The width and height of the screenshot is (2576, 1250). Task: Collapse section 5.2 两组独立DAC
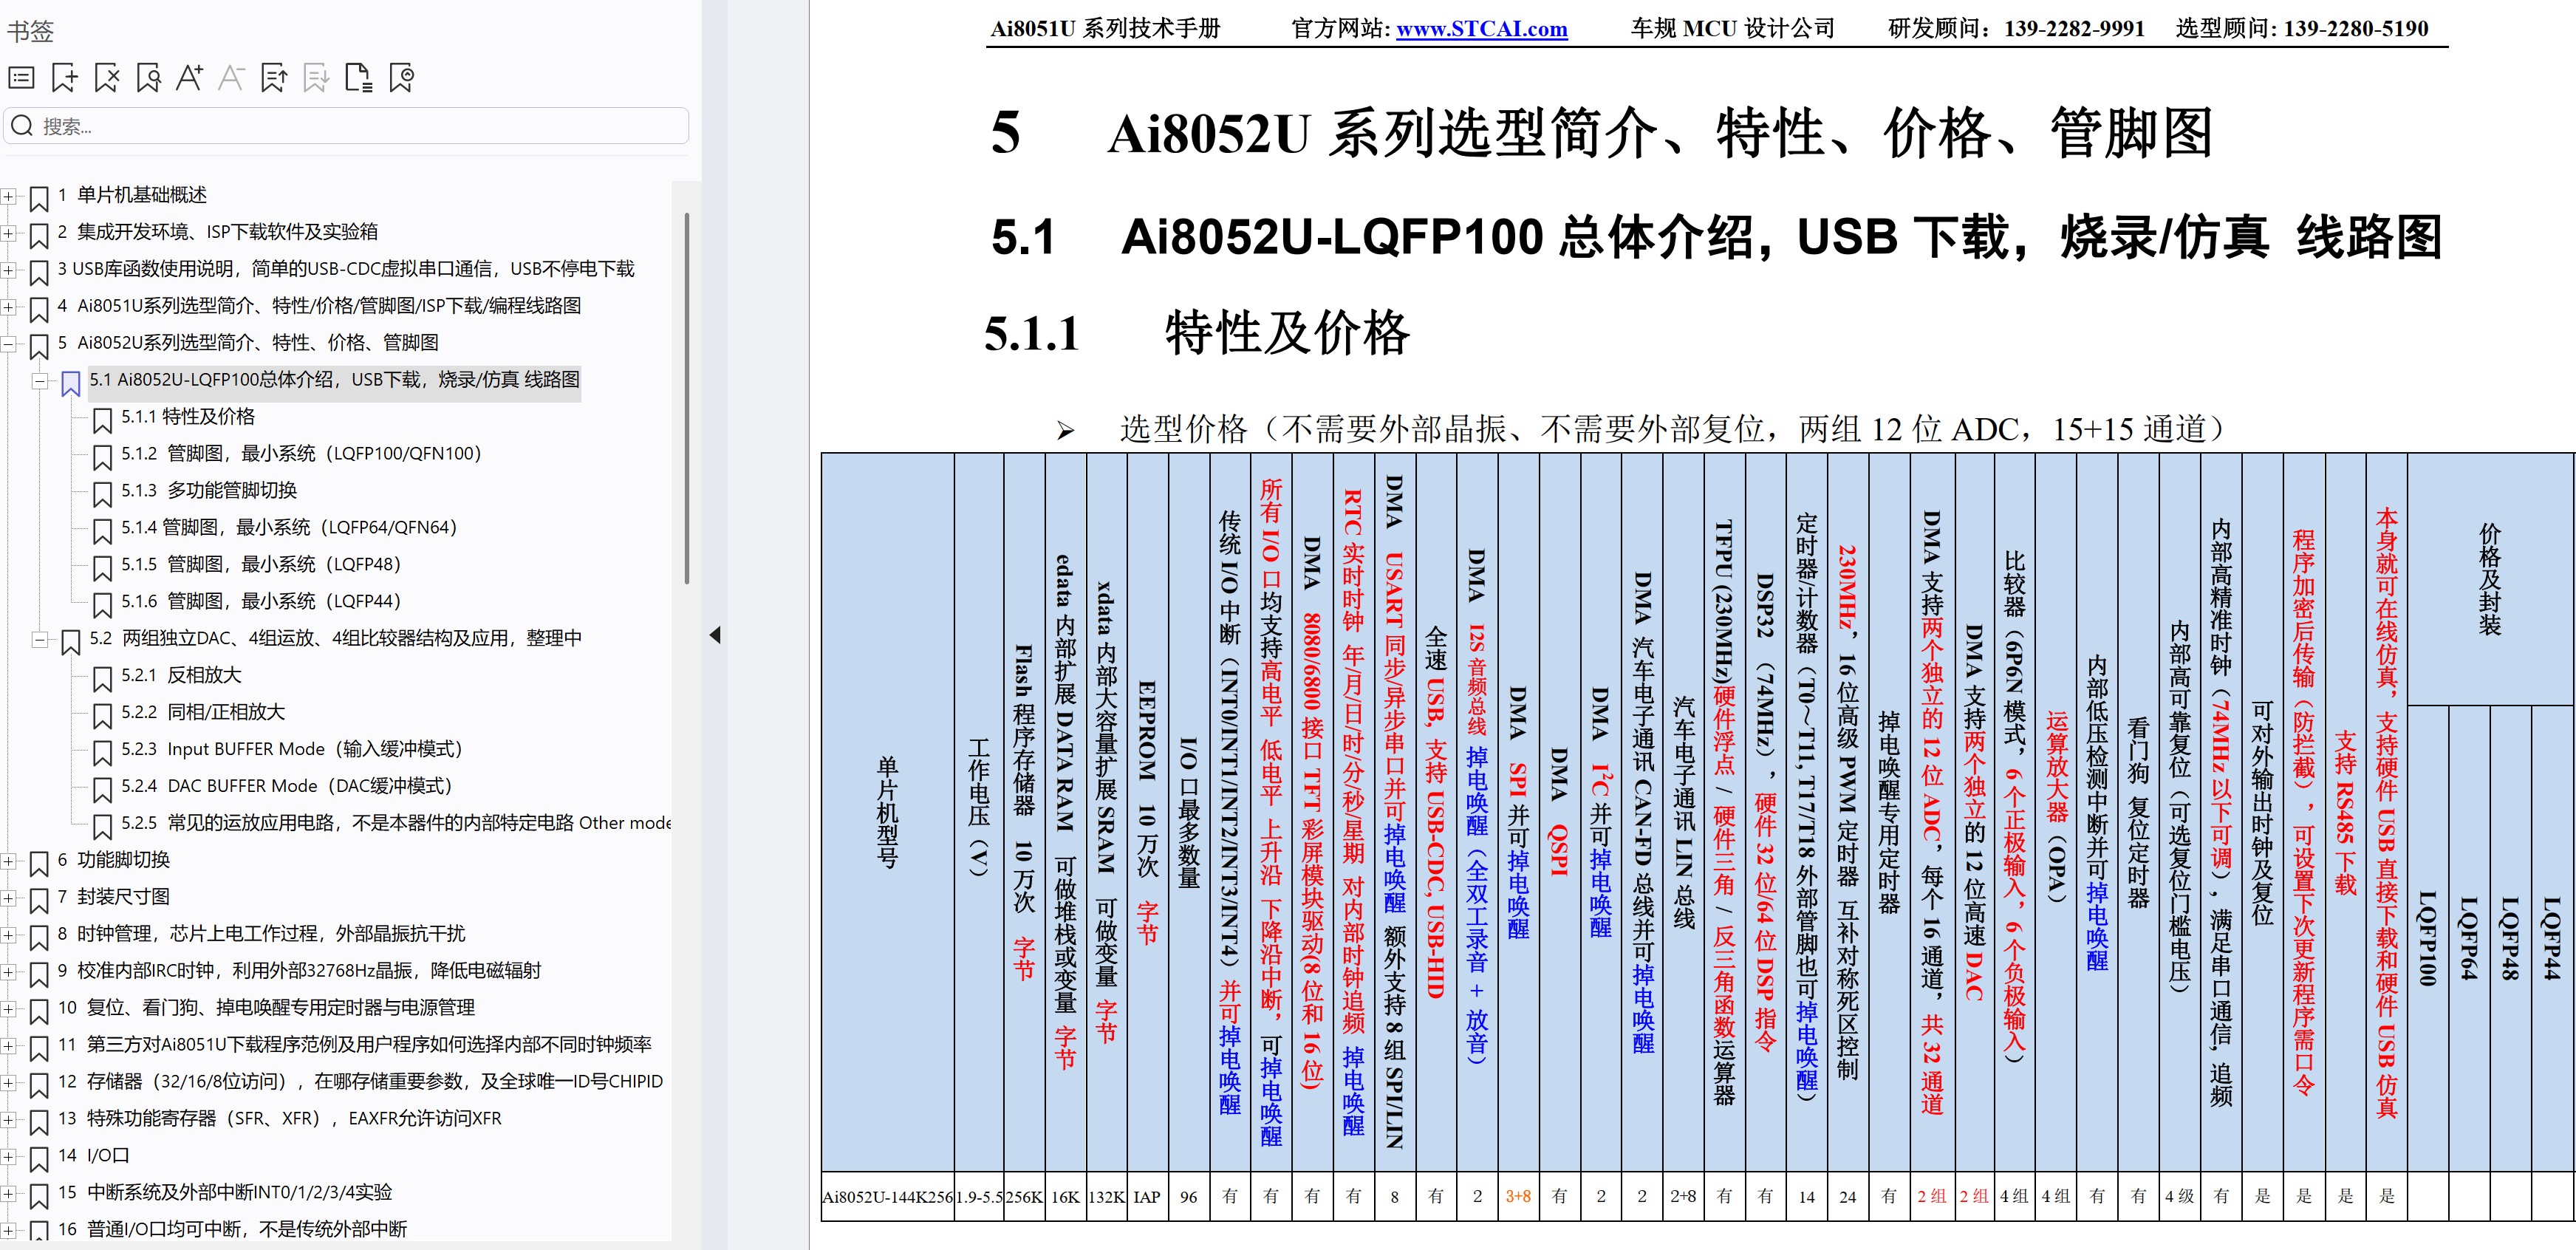pos(40,639)
